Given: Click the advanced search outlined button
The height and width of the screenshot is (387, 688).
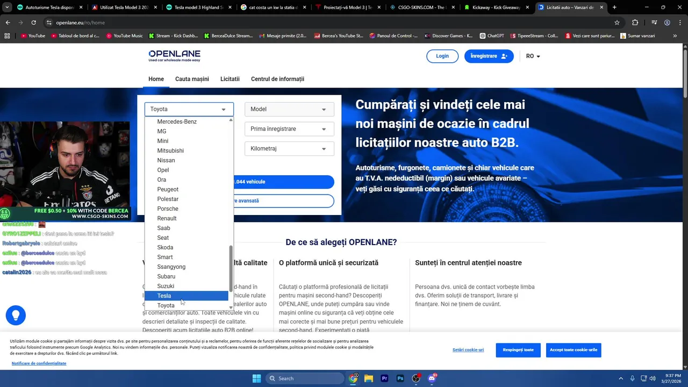Looking at the screenshot, I should click(x=284, y=201).
